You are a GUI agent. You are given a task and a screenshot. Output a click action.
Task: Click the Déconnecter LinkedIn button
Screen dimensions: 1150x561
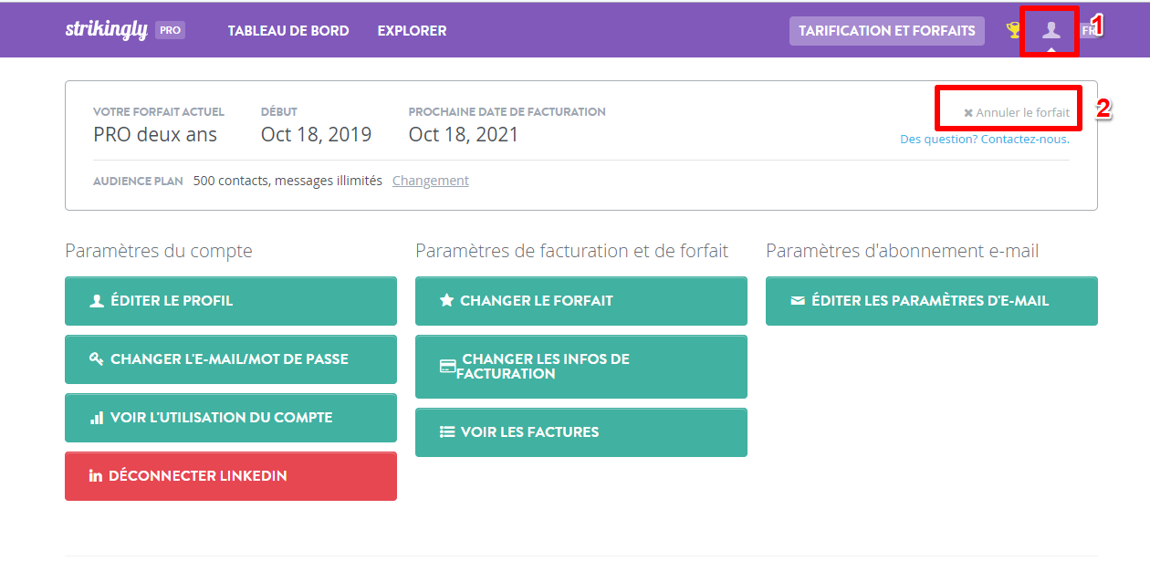coord(231,476)
